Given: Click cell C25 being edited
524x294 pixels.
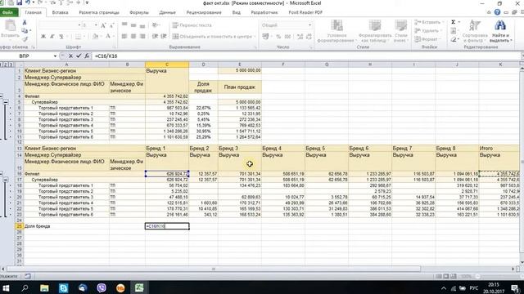Looking at the screenshot, I should (167, 226).
